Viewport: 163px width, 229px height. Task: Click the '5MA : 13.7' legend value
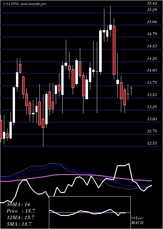19,224
